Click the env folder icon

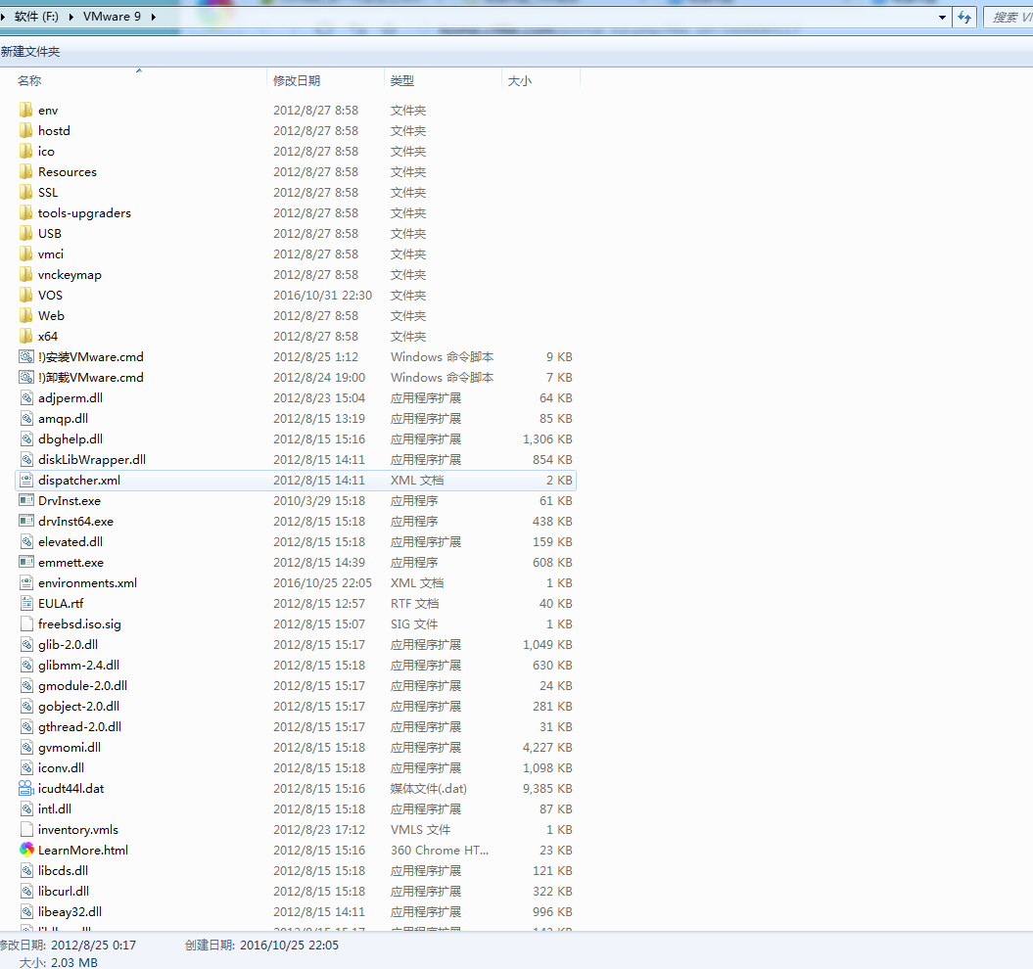coord(25,110)
